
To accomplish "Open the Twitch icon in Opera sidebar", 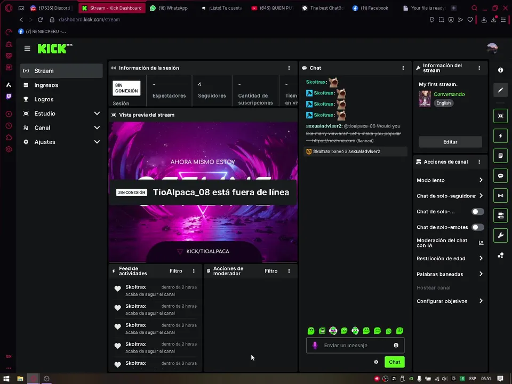I will (x=9, y=96).
